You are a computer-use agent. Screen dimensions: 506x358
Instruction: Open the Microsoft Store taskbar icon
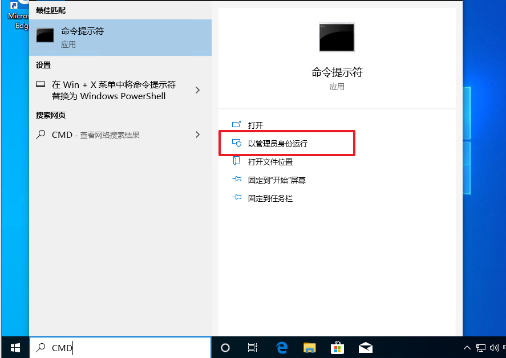point(337,347)
